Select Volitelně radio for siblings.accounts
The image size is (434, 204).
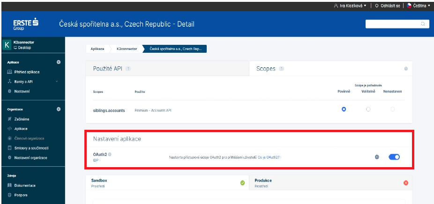(x=368, y=109)
